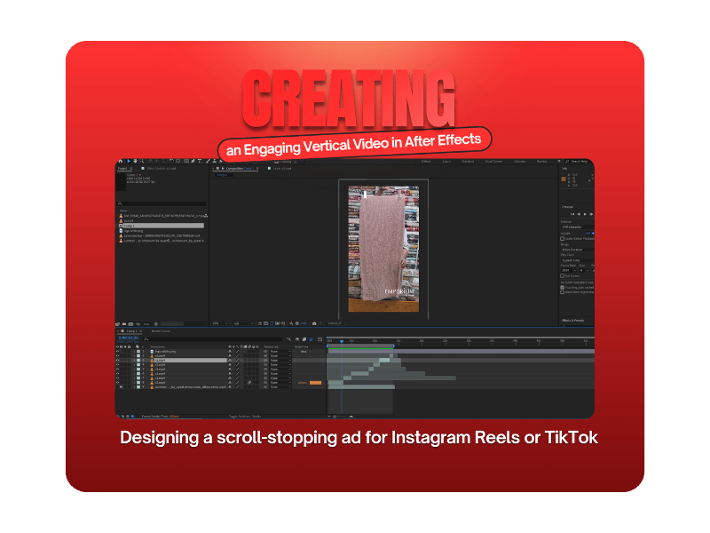Lock the top s1.mp4 layer
This screenshot has width=710, height=533.
coord(129,356)
